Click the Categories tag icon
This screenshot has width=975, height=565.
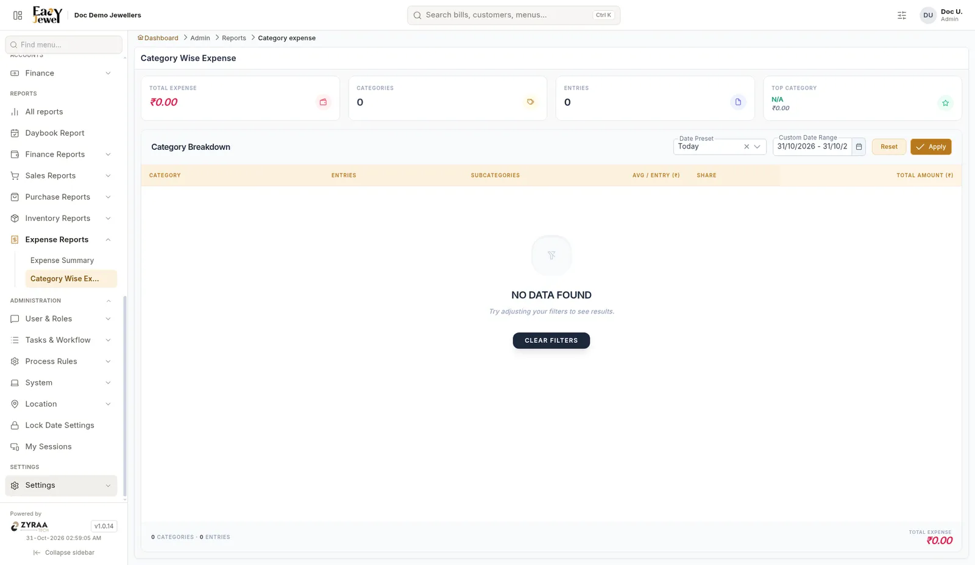[530, 102]
